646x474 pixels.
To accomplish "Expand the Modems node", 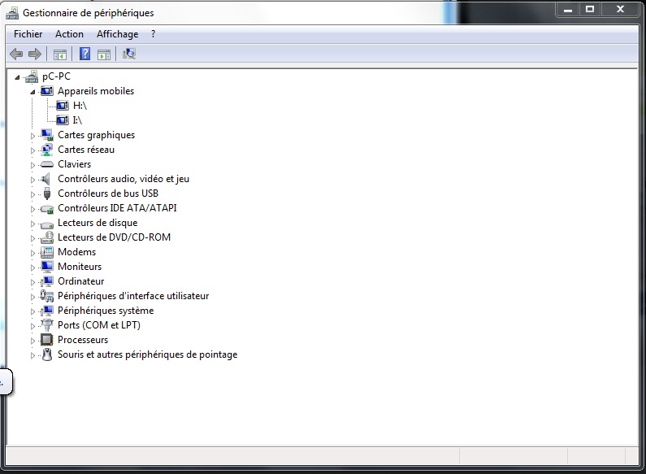I will coord(33,253).
